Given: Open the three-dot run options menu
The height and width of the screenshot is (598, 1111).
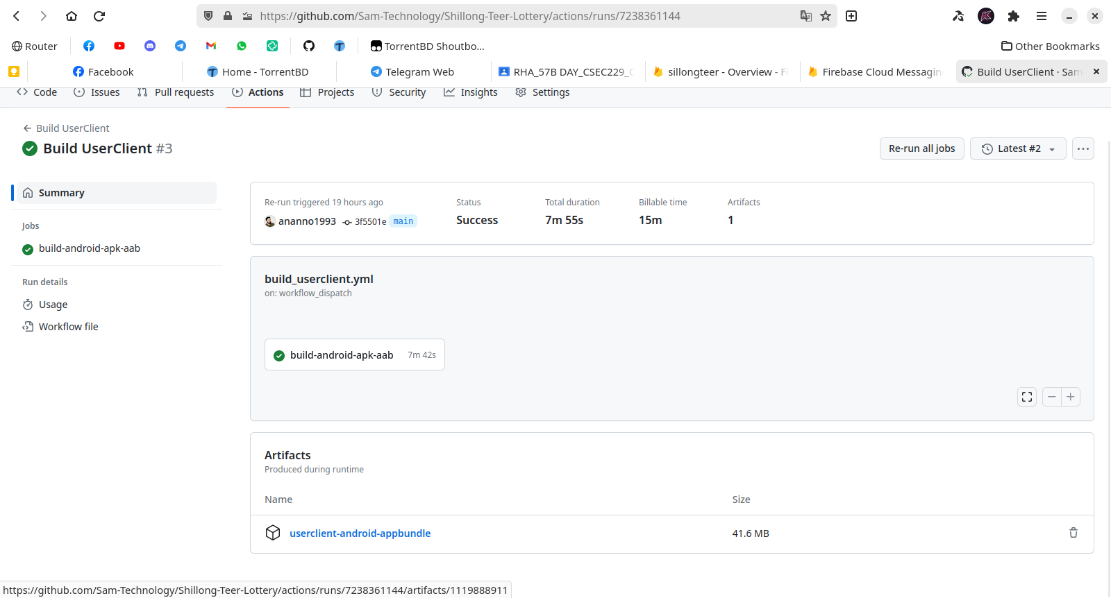Looking at the screenshot, I should click(1083, 148).
